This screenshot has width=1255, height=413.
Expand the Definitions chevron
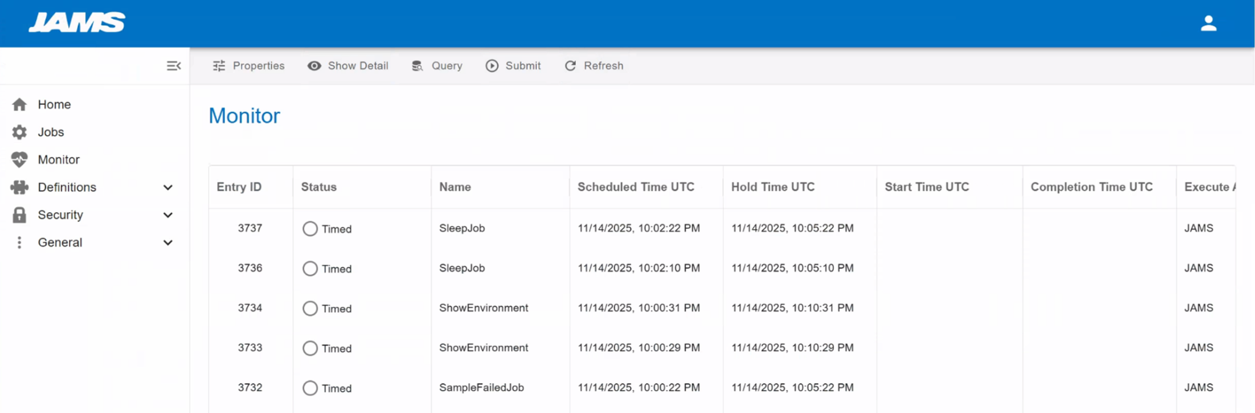(168, 188)
